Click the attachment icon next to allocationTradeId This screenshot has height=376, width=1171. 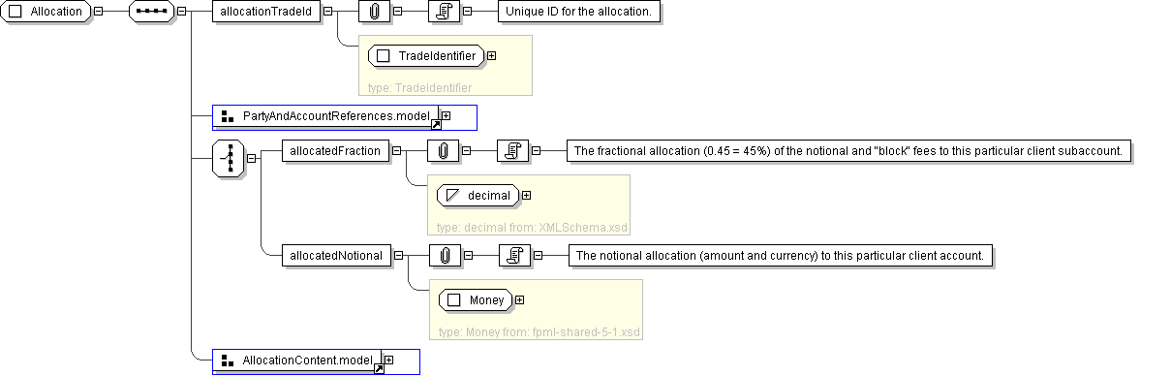(x=374, y=12)
